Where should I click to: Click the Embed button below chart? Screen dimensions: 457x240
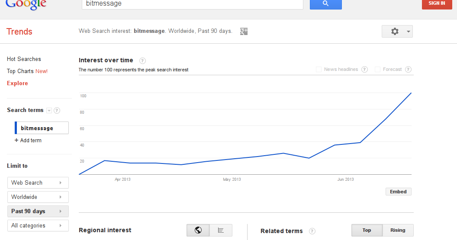(398, 192)
